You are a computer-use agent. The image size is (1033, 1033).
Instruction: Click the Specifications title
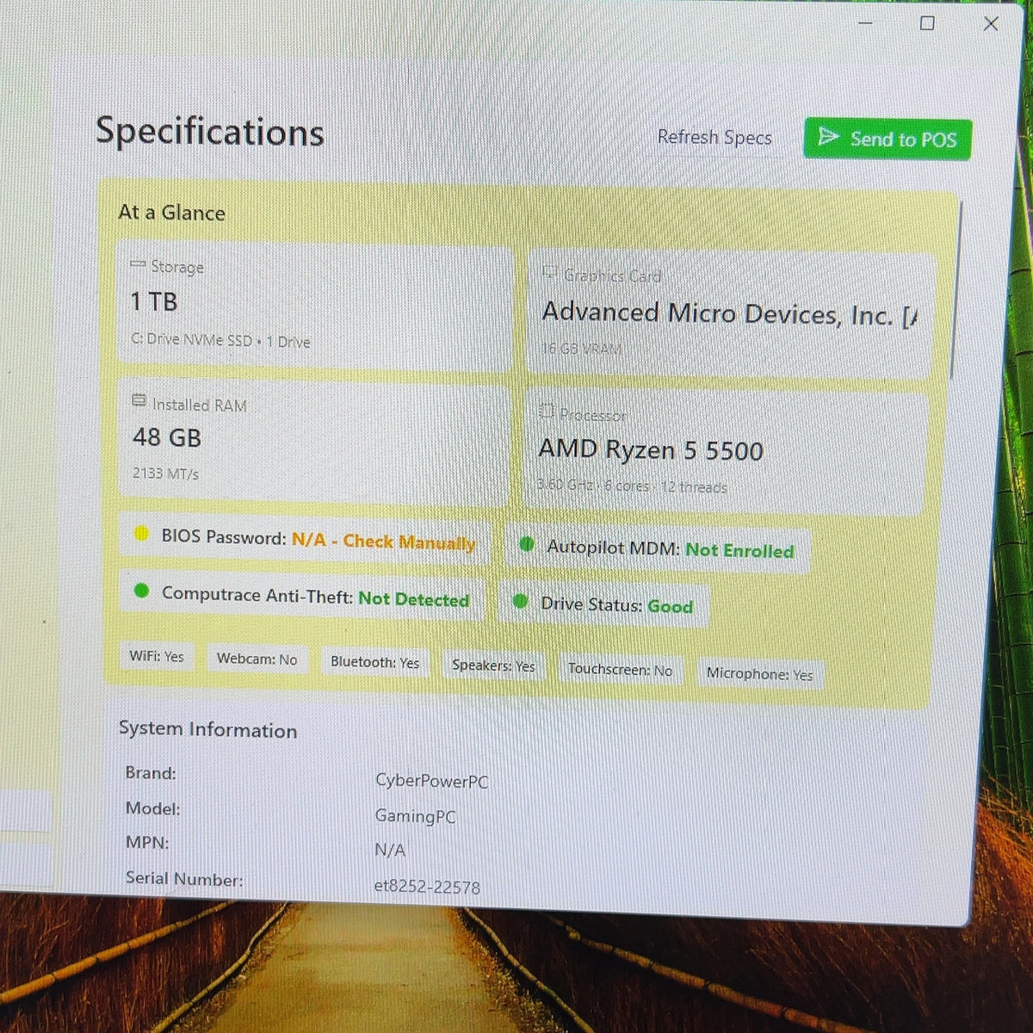coord(209,131)
